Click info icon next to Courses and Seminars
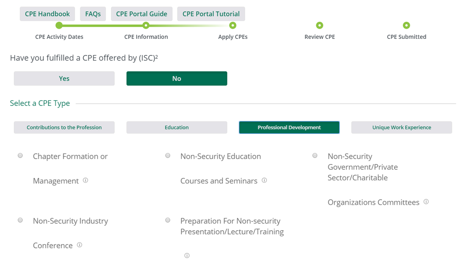 pyautogui.click(x=264, y=180)
